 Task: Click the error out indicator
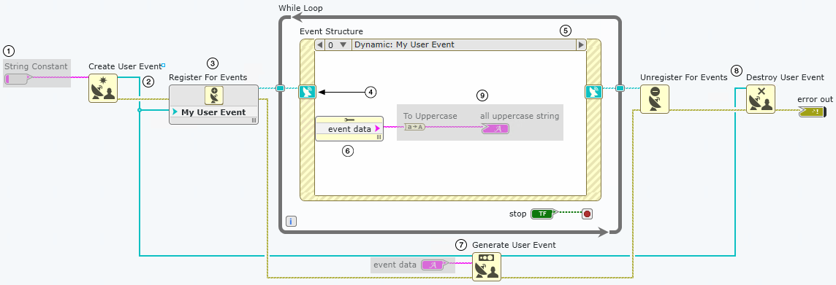coord(812,112)
